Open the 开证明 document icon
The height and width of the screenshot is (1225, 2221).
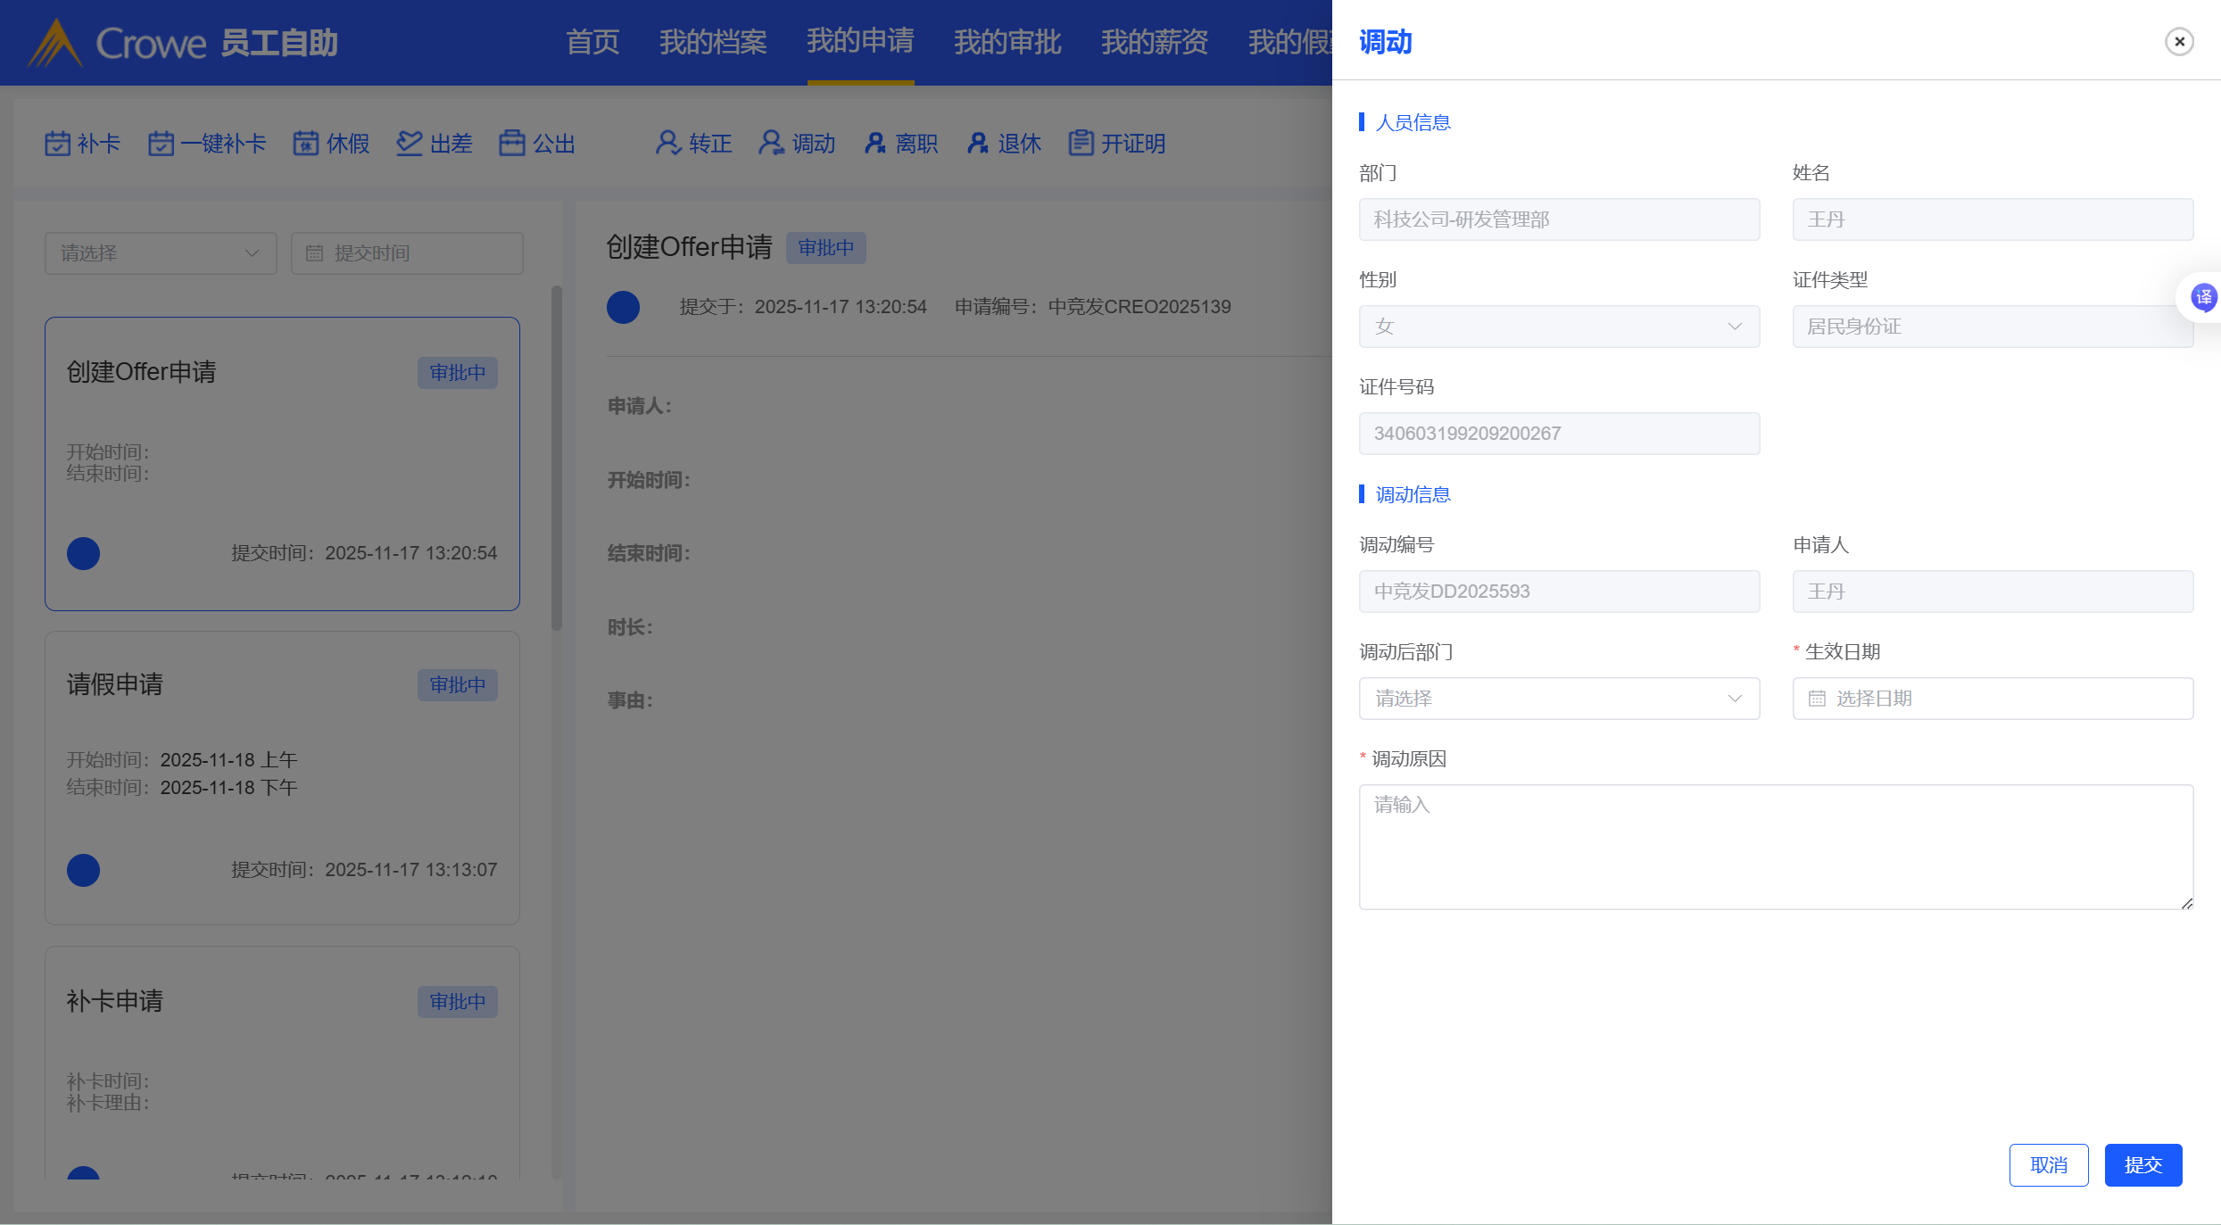(1081, 144)
